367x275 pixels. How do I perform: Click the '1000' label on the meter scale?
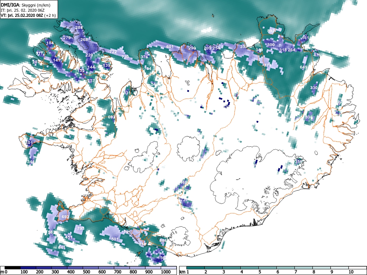(x=166, y=272)
